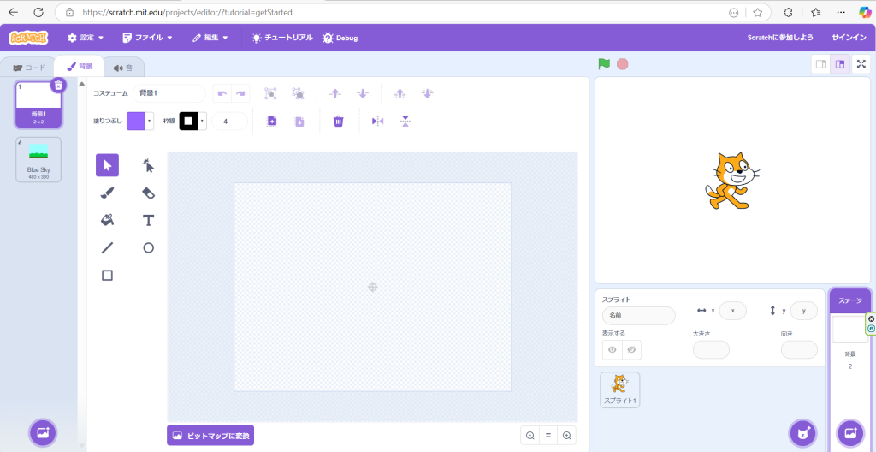876x452 pixels.
Task: Choose the Rectangle shape tool
Action: (x=107, y=275)
